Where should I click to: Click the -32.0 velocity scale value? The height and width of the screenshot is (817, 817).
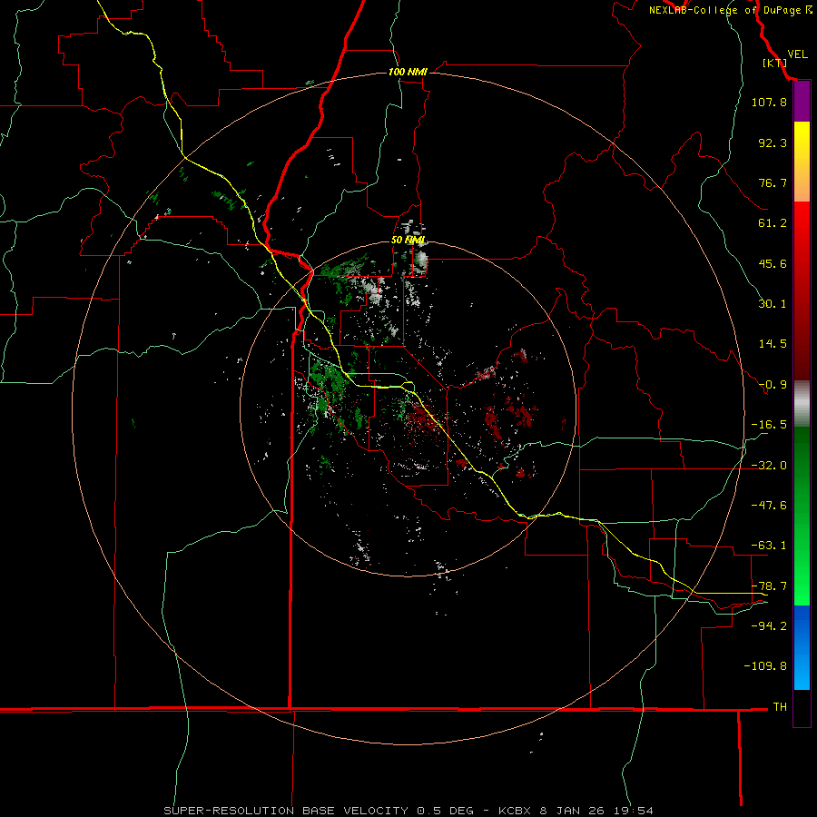click(x=769, y=466)
